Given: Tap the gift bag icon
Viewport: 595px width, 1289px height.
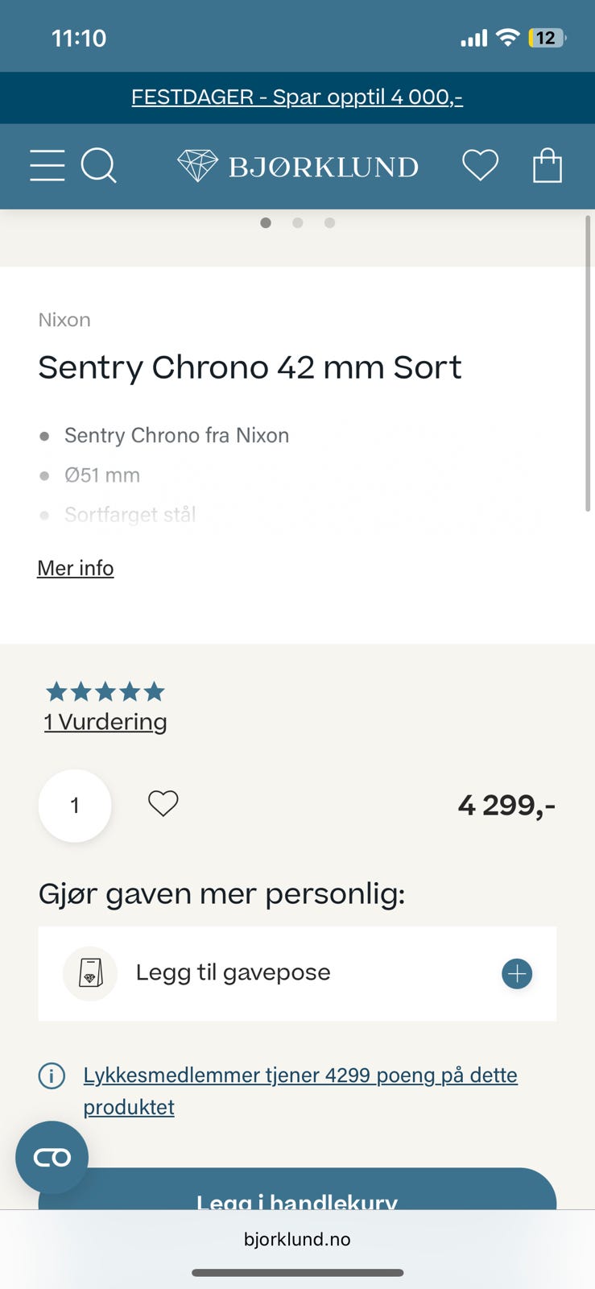Looking at the screenshot, I should click(90, 973).
